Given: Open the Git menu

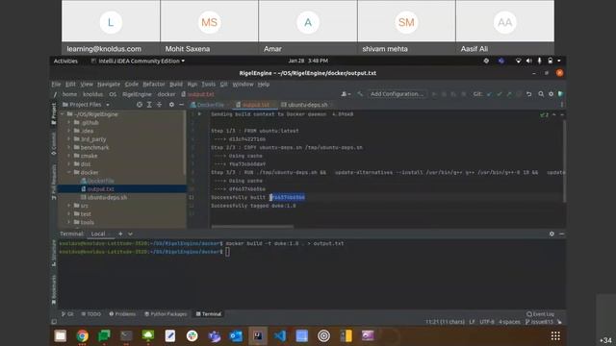Looking at the screenshot, I should 223,85.
